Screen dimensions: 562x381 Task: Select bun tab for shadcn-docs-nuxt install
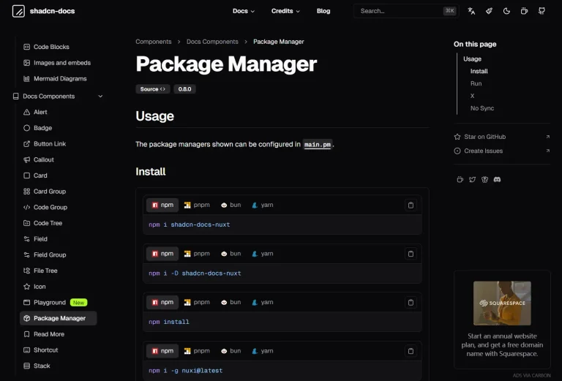(x=231, y=205)
